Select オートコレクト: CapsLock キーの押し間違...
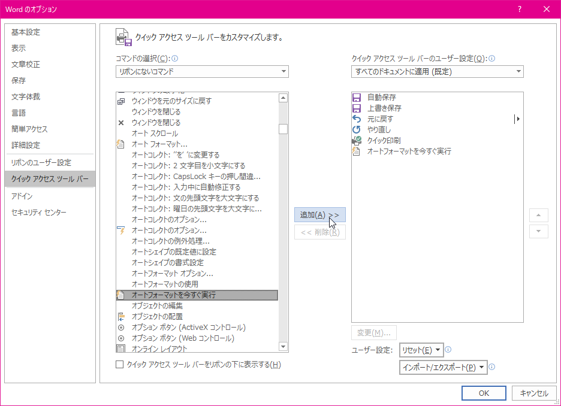 pyautogui.click(x=197, y=177)
